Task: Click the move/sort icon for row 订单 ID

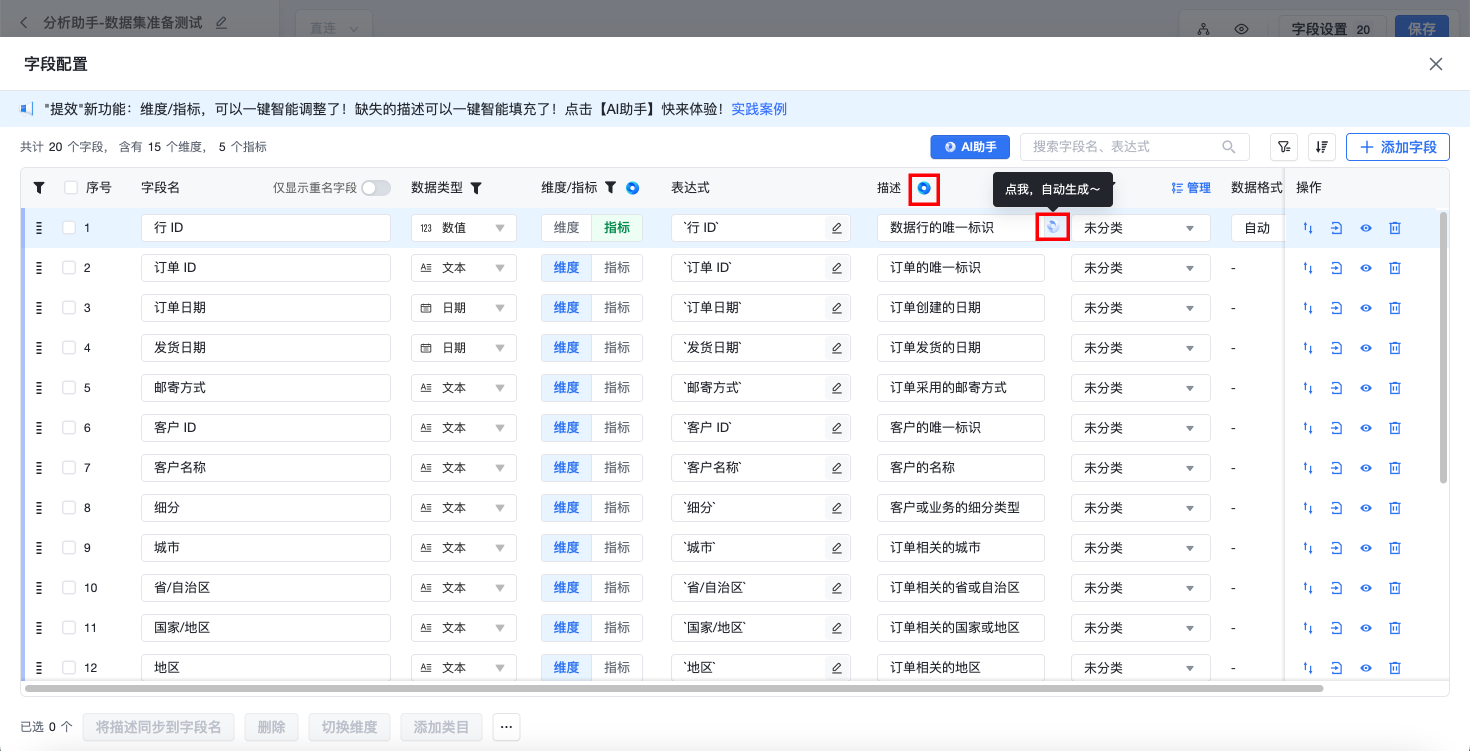Action: (x=1307, y=267)
